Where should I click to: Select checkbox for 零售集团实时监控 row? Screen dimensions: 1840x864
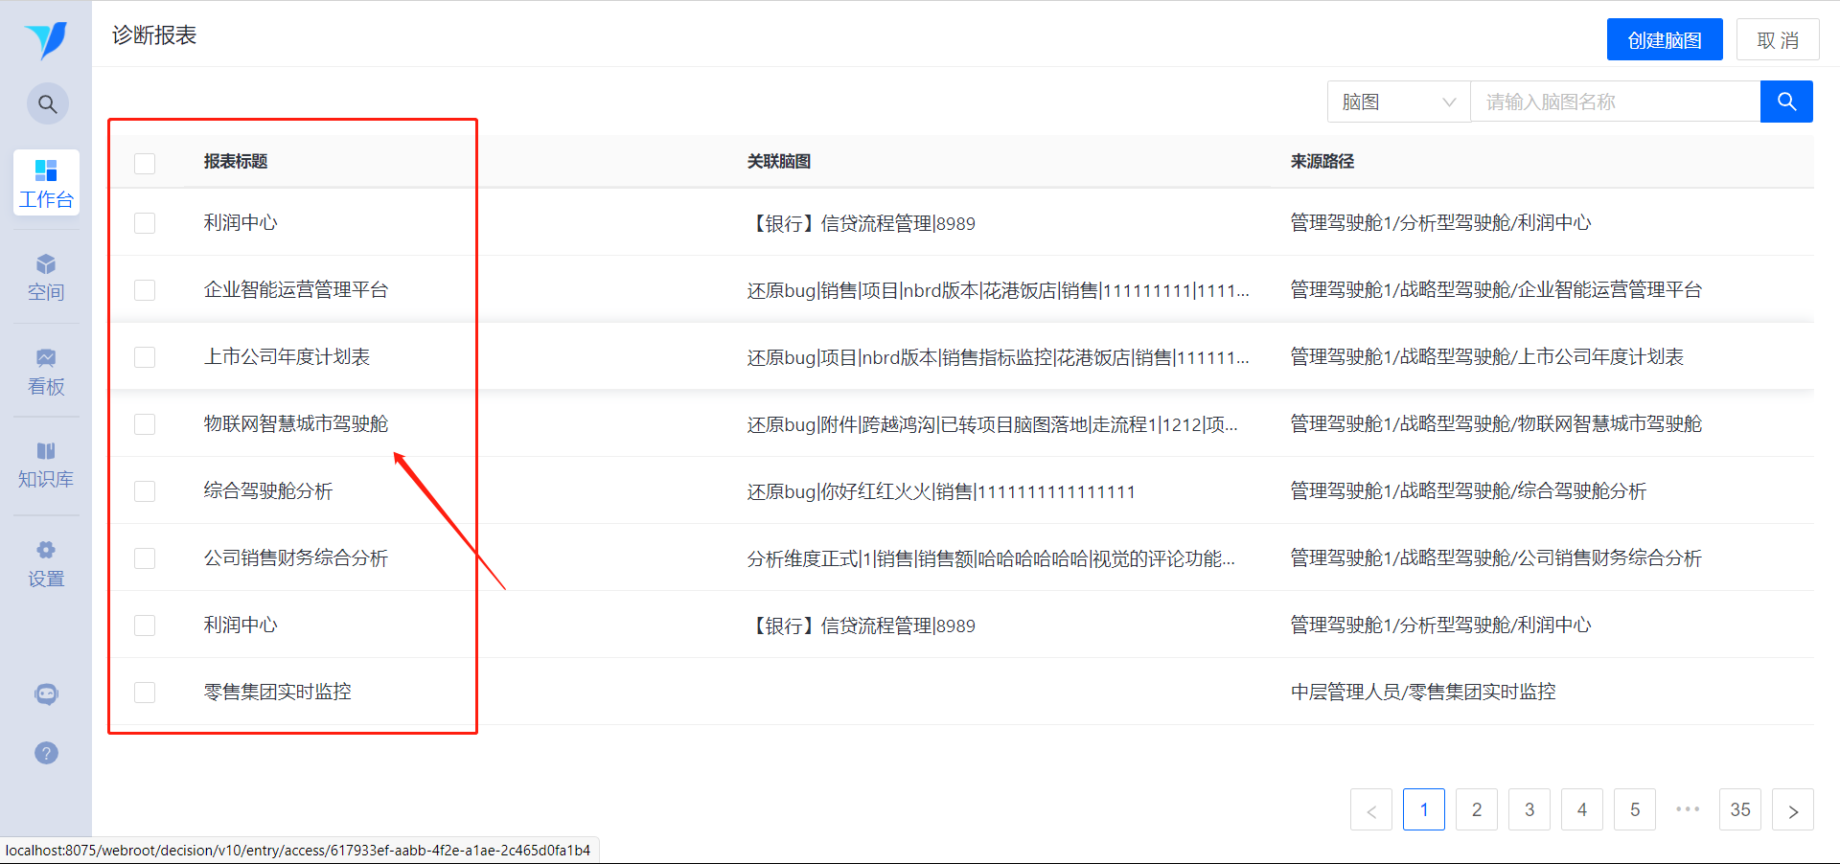click(145, 693)
